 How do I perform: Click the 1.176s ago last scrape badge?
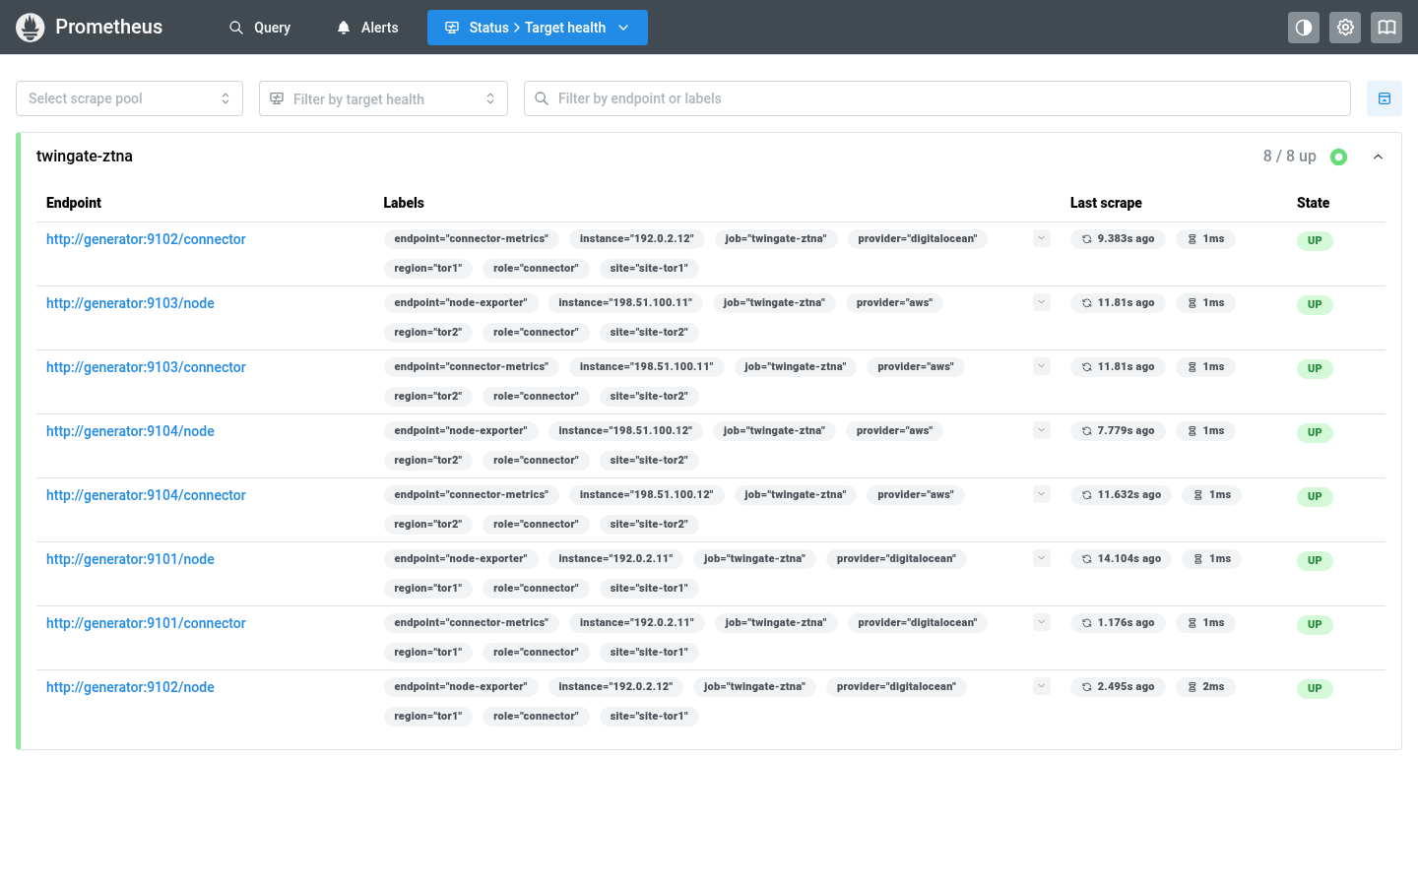pyautogui.click(x=1118, y=623)
